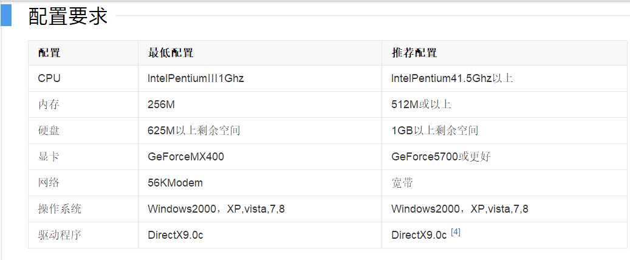Select the 最低配置 column header

point(171,53)
